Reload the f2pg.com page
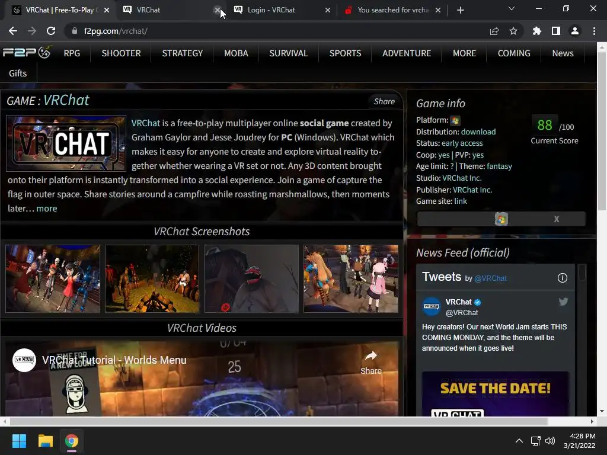Screen dimensions: 607x455 coord(51,31)
